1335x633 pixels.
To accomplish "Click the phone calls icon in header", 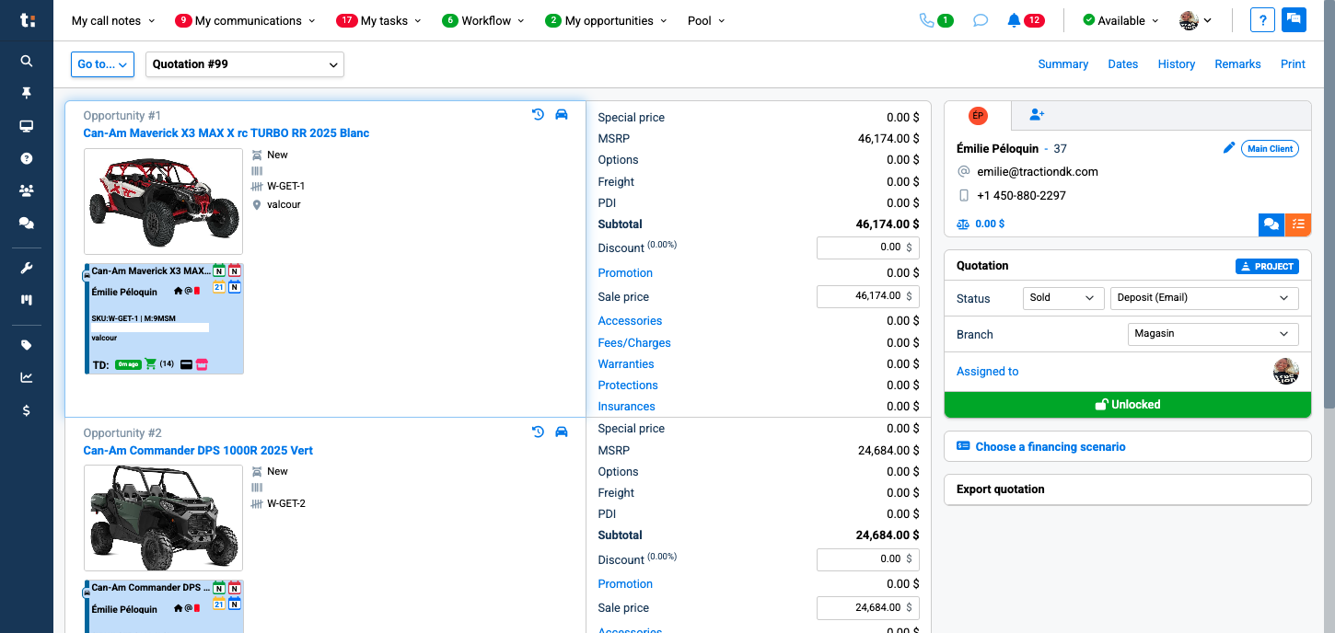I will [x=926, y=20].
